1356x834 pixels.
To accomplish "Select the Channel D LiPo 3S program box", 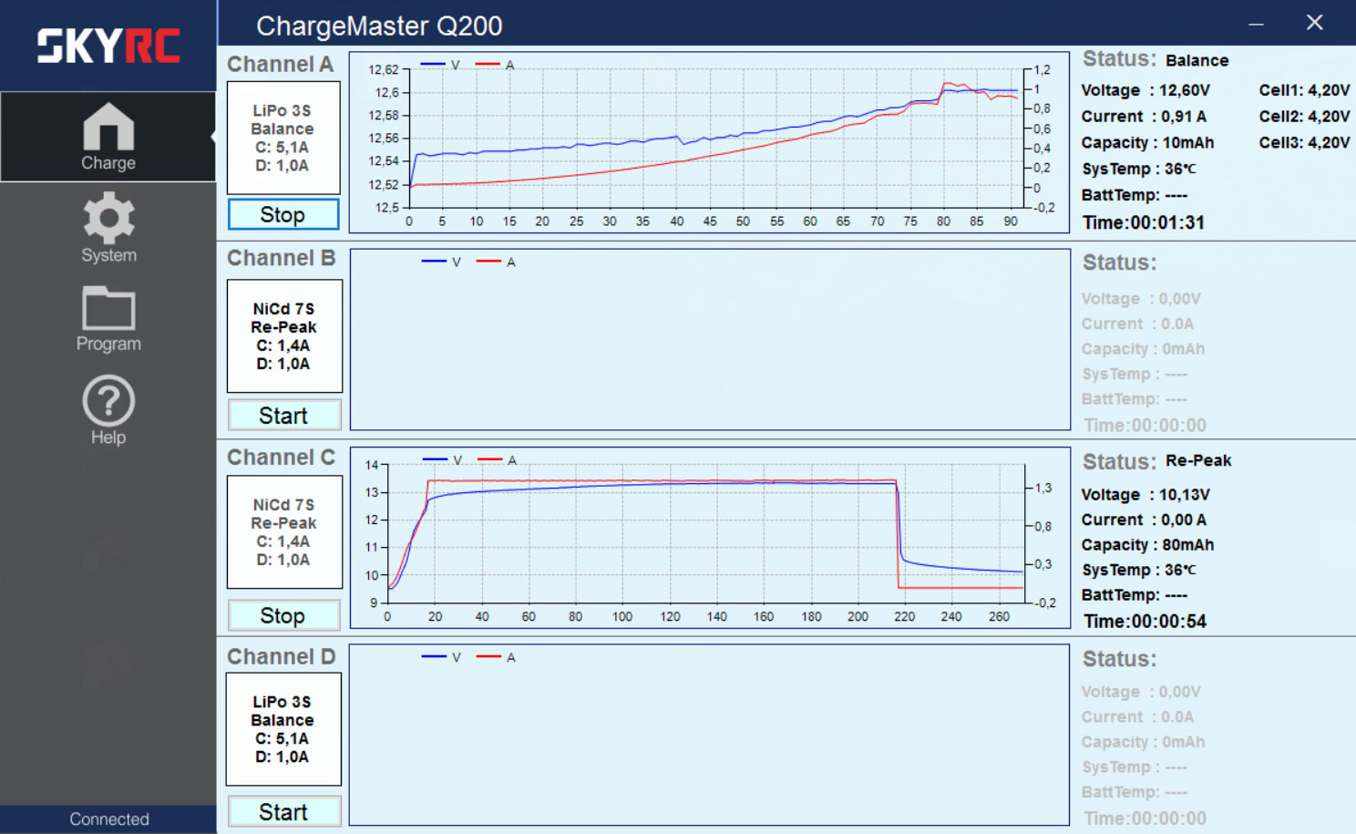I will point(282,729).
